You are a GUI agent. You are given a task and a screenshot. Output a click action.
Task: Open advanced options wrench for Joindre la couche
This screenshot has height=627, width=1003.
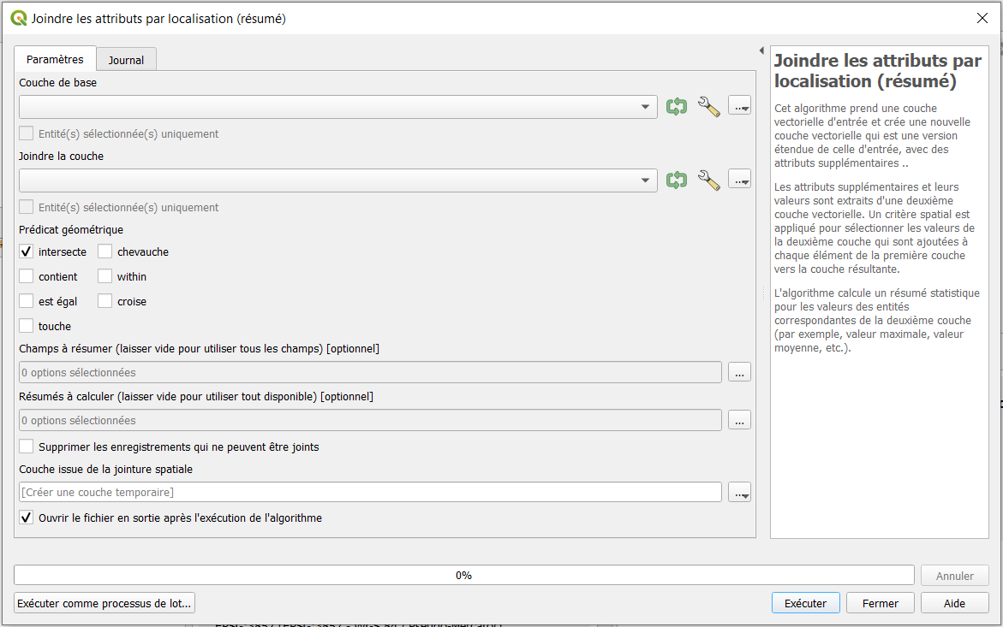click(708, 180)
